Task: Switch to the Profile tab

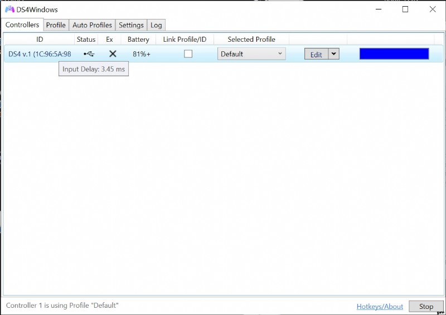Action: [56, 25]
